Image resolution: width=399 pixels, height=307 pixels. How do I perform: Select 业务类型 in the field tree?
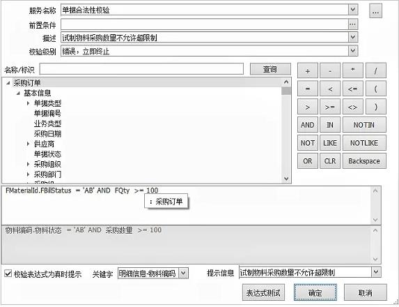47,123
